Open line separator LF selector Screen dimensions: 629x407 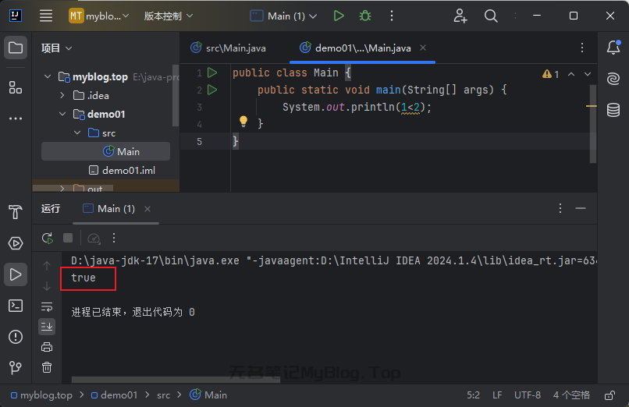(x=497, y=395)
